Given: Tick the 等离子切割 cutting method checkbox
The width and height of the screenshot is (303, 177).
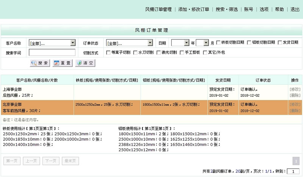Looking at the screenshot, I should [x=109, y=53].
